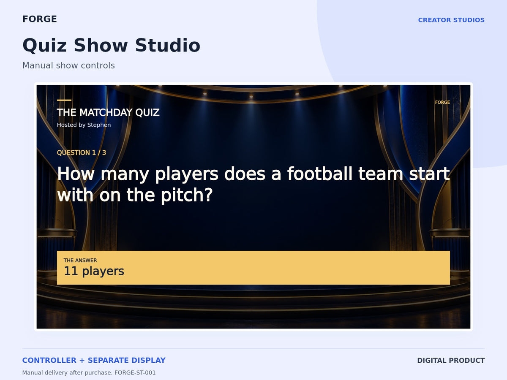Click the CREATOR STUDIOS label
Viewport: 507px width, 380px height.
click(x=451, y=20)
